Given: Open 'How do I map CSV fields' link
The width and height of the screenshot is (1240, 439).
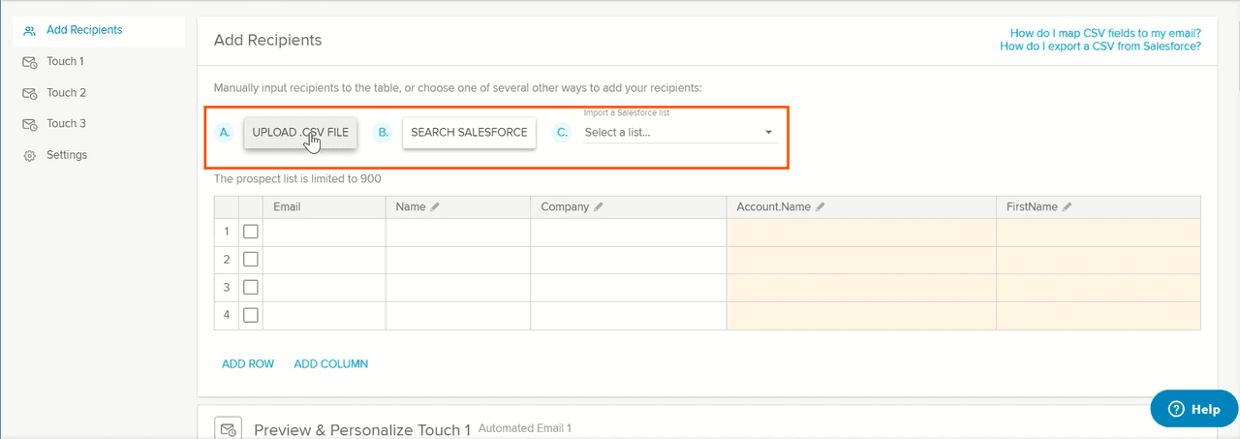Looking at the screenshot, I should pyautogui.click(x=1105, y=32).
